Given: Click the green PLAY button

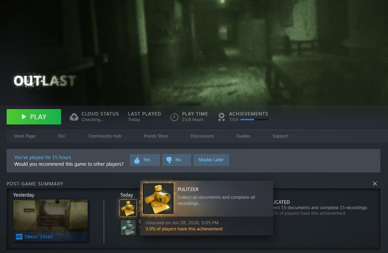Looking at the screenshot, I should (x=34, y=117).
